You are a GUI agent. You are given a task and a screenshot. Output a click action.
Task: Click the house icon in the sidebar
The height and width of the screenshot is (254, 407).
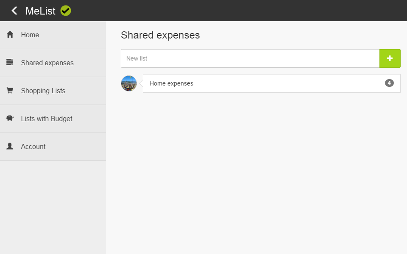coord(10,35)
